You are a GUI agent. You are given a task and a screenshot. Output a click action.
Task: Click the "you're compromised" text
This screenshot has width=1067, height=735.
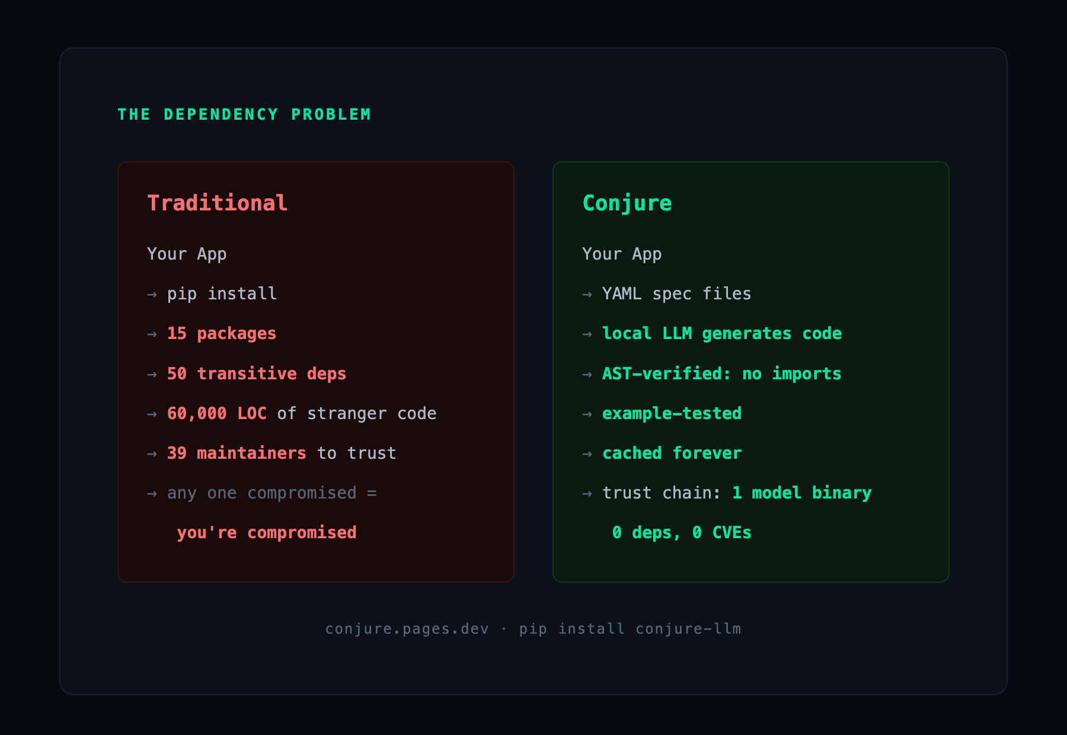click(x=267, y=533)
